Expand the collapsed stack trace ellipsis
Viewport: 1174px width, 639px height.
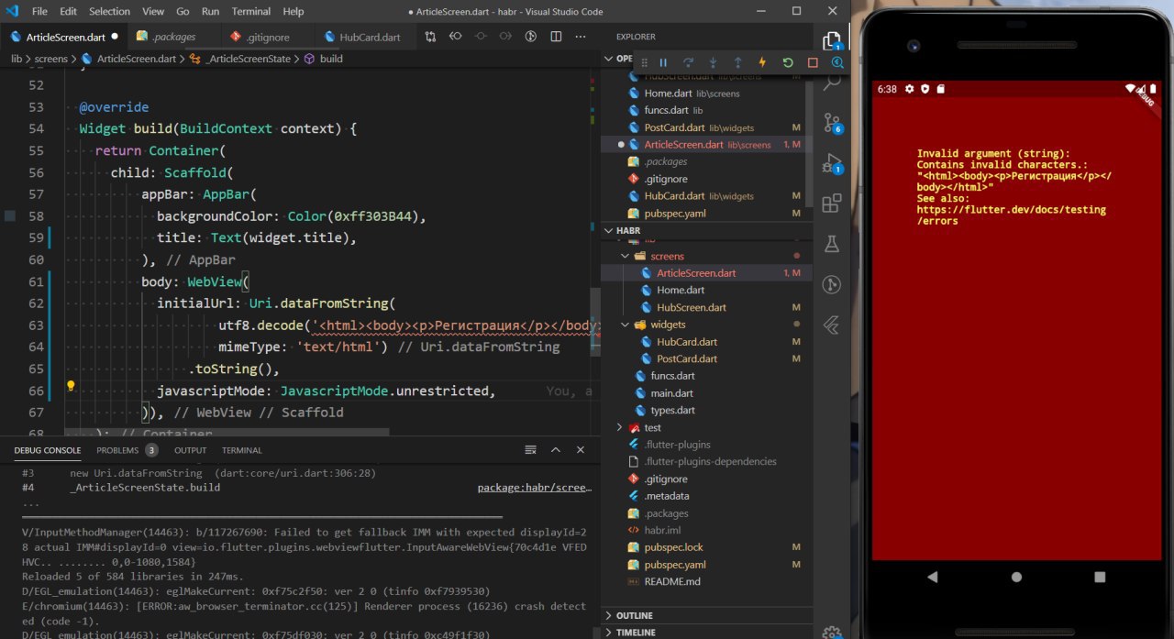[x=30, y=504]
